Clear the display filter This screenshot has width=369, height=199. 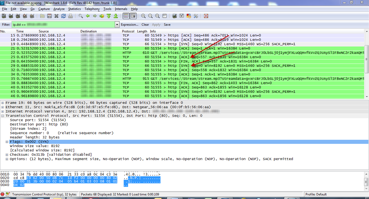pyautogui.click(x=145, y=25)
